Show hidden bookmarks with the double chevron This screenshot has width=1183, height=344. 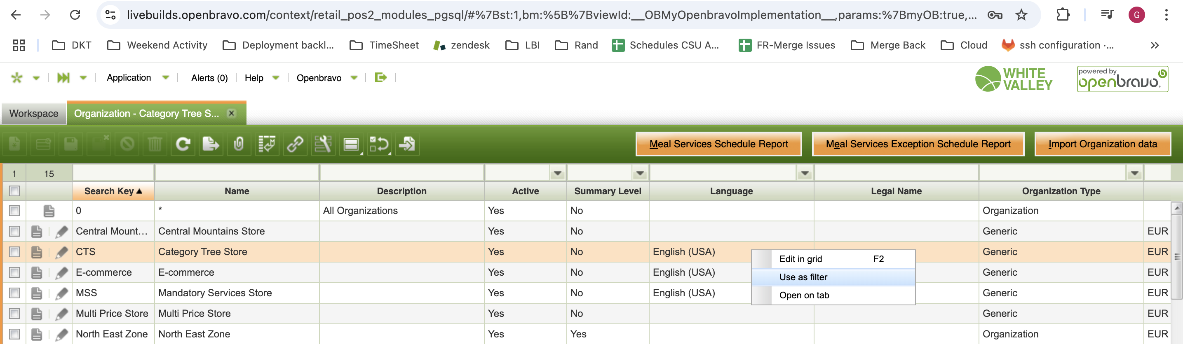[x=1155, y=45]
